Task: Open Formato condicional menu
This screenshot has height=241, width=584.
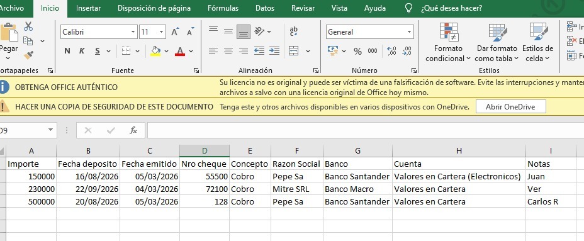Action: [449, 42]
